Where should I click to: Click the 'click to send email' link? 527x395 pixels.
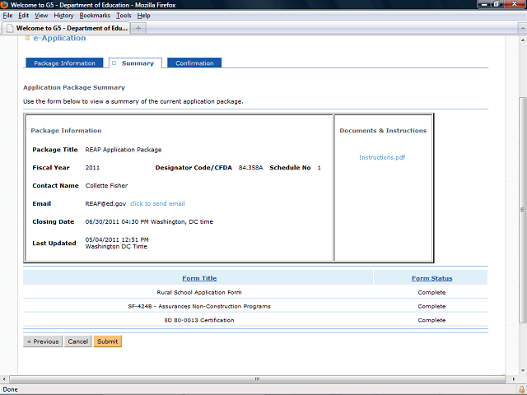pos(157,203)
